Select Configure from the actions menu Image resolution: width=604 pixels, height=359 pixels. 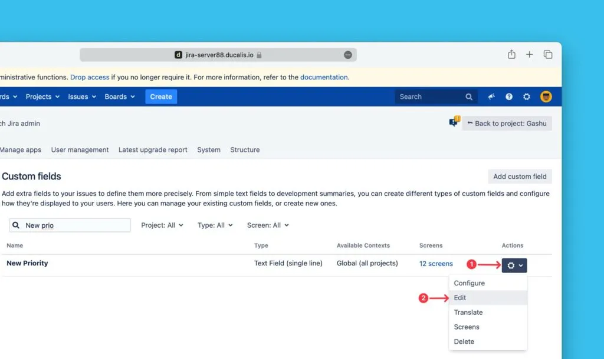click(469, 283)
